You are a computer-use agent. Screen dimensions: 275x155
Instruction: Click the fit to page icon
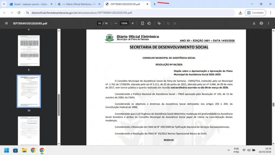[x=143, y=23]
